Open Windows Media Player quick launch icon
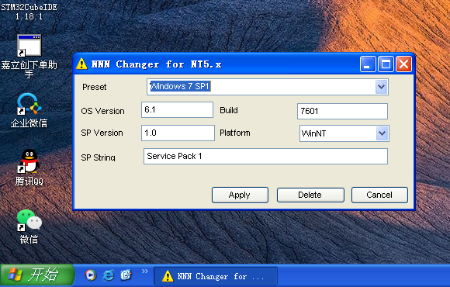 click(x=91, y=275)
